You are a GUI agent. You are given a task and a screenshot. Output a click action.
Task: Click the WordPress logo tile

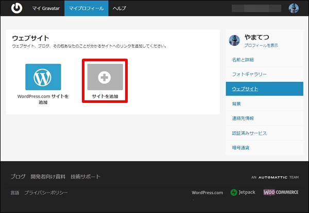(x=43, y=77)
